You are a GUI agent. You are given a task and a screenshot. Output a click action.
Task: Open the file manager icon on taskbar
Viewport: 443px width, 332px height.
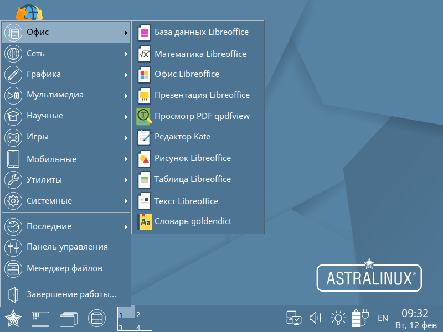97,319
